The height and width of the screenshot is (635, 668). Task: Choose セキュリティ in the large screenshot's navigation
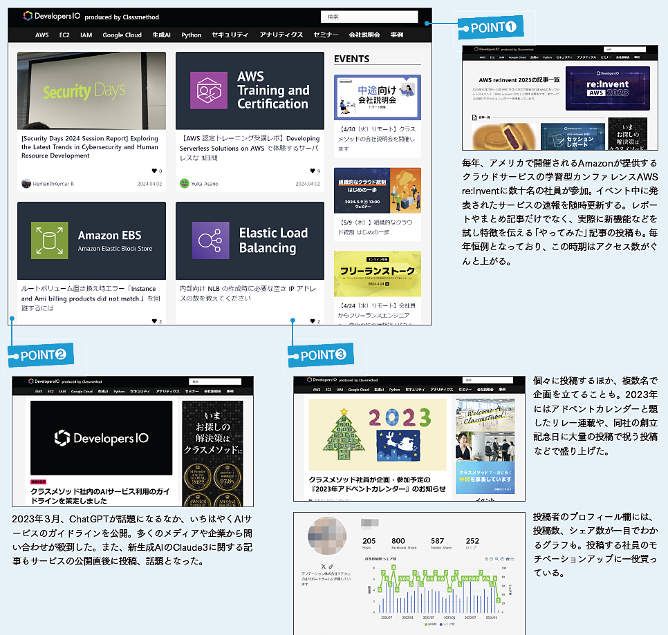click(230, 35)
